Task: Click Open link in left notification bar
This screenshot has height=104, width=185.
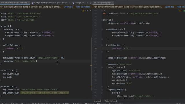Action: coord(68,7)
